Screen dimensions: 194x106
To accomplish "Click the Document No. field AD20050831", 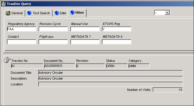I will point(60,66).
